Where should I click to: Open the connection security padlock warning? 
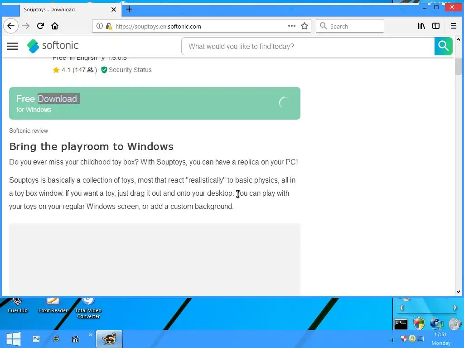pos(109,26)
